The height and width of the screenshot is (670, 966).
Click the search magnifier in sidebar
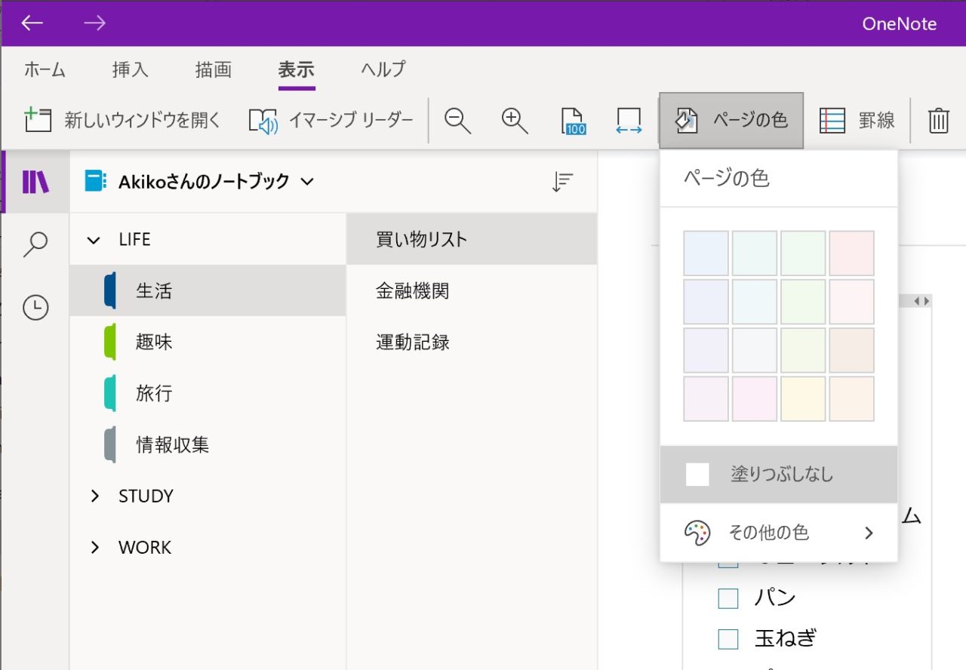[x=35, y=244]
